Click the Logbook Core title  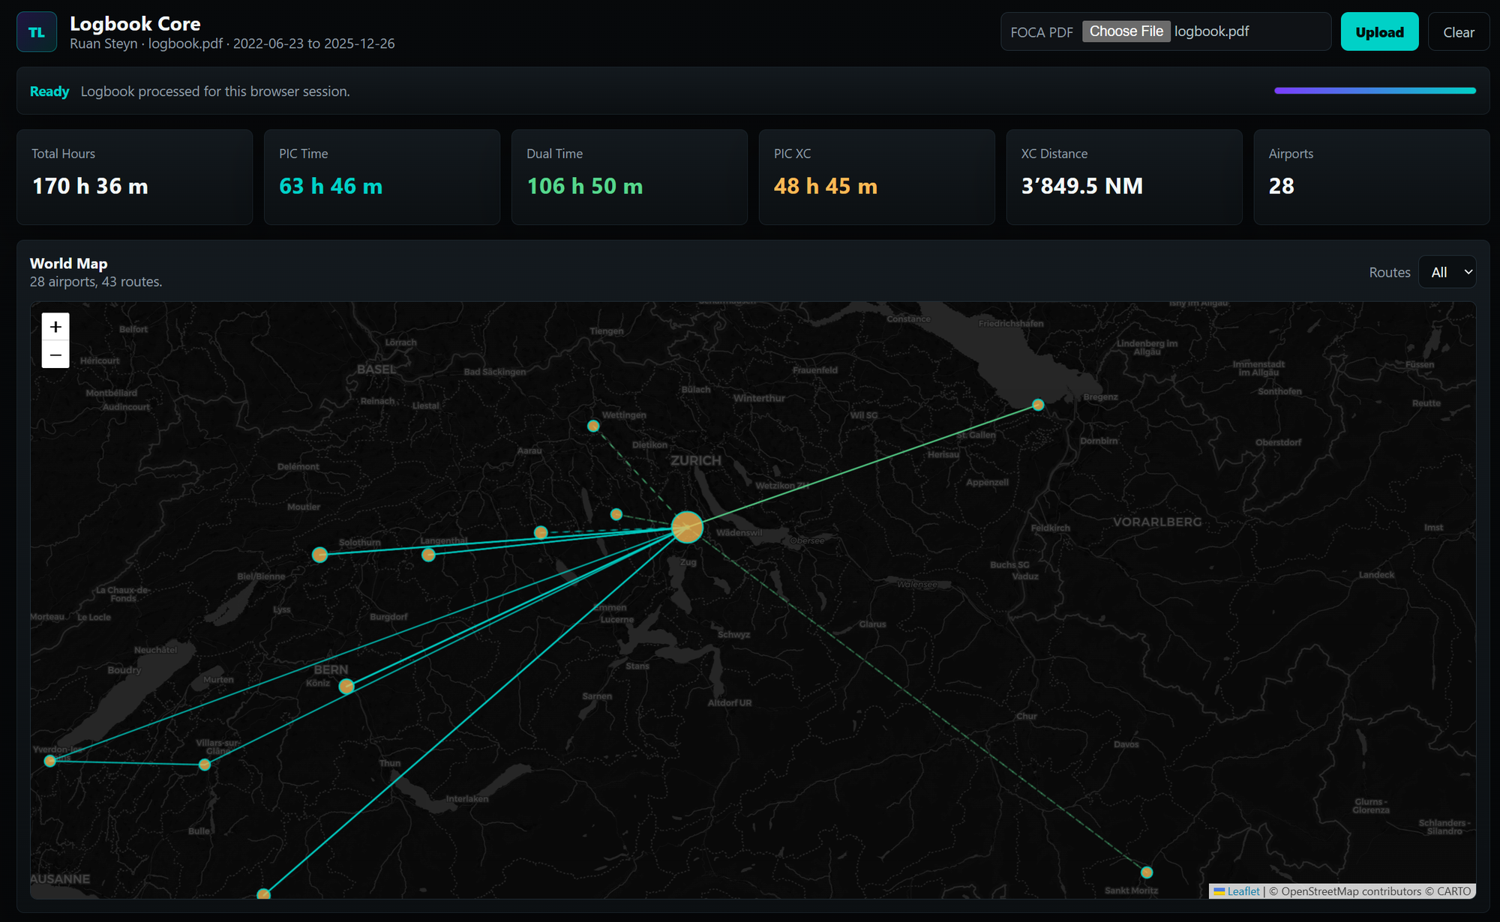pyautogui.click(x=135, y=24)
